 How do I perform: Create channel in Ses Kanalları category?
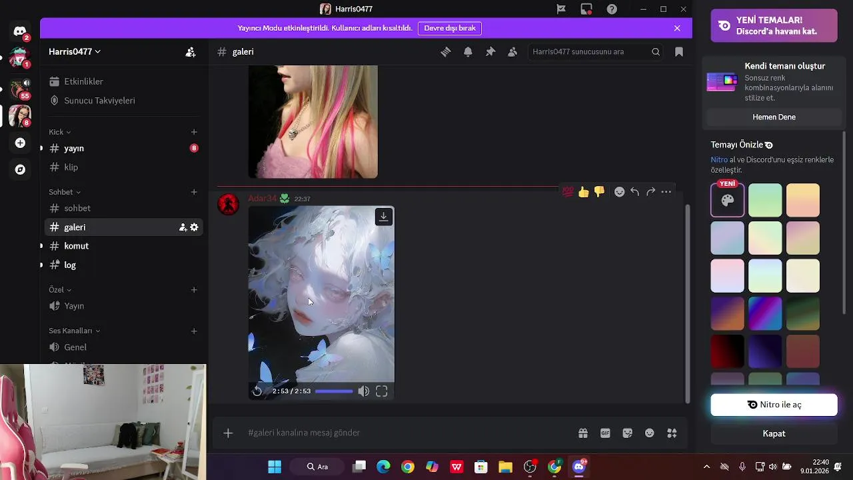pos(194,331)
